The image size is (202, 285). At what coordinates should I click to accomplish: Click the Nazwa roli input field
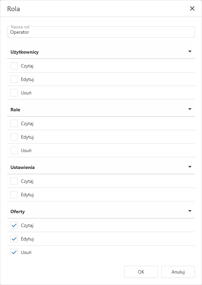click(101, 32)
